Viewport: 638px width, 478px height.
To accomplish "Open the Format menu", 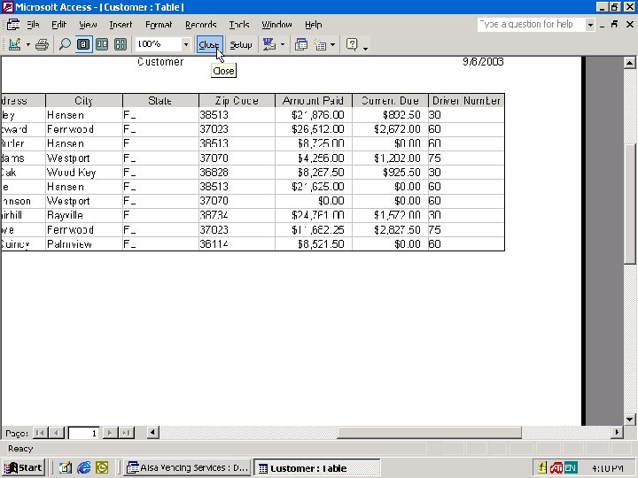I will coord(159,25).
